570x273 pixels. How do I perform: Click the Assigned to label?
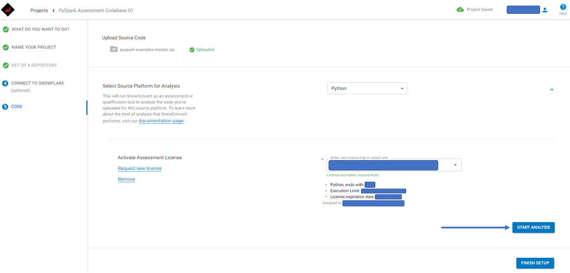pos(332,203)
